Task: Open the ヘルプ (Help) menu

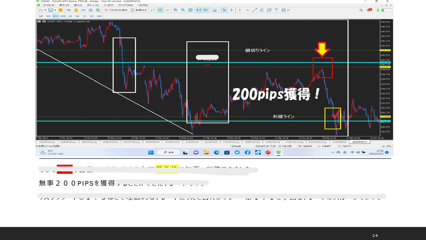Action: click(x=142, y=5)
